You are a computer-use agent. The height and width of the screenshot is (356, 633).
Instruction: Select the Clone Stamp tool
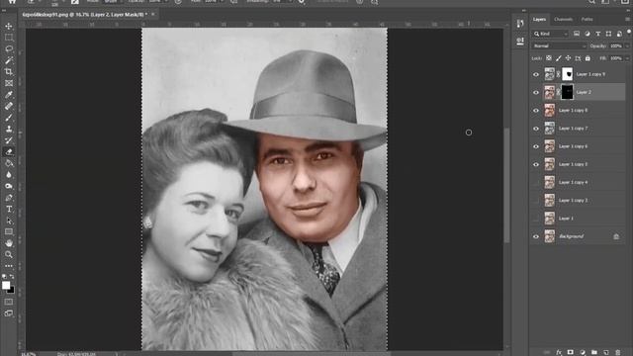[9, 130]
